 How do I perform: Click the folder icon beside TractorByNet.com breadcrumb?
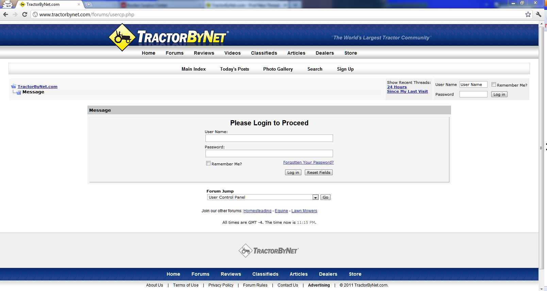click(14, 86)
